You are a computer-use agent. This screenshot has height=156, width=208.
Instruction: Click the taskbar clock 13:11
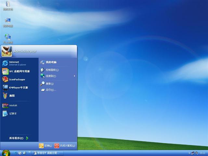(x=202, y=153)
